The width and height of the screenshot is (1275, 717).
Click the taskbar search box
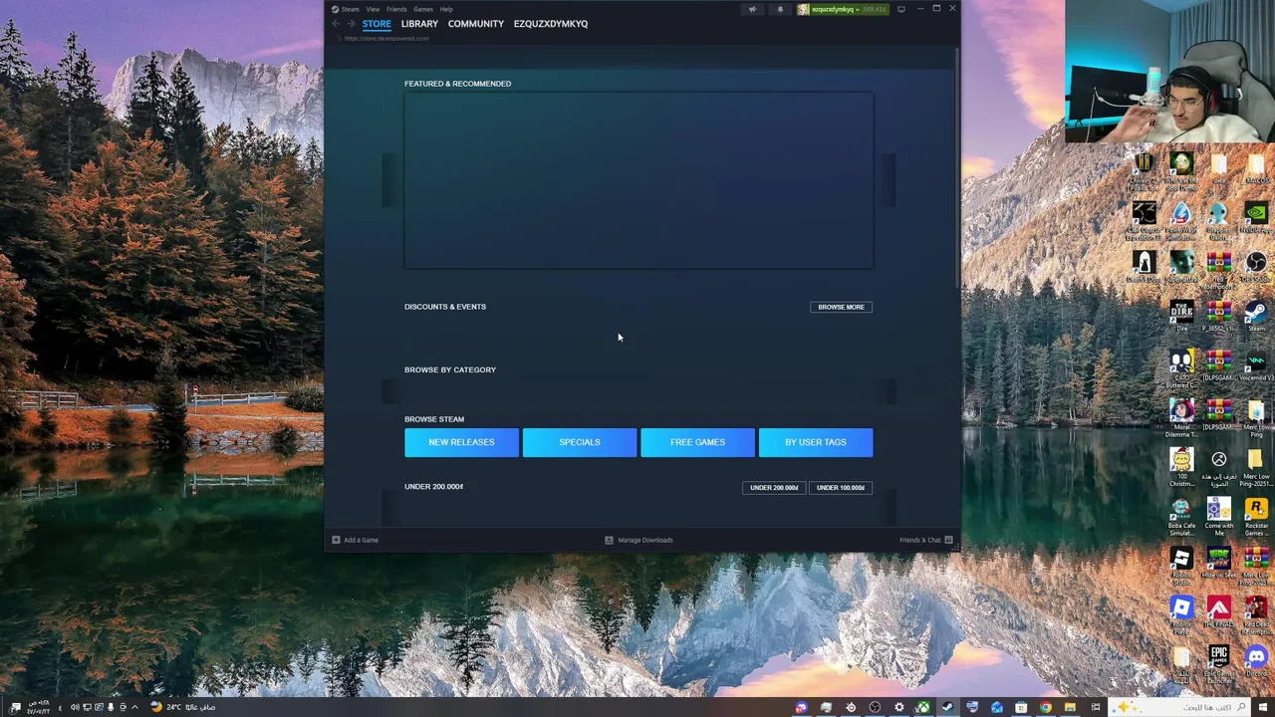click(x=1178, y=707)
